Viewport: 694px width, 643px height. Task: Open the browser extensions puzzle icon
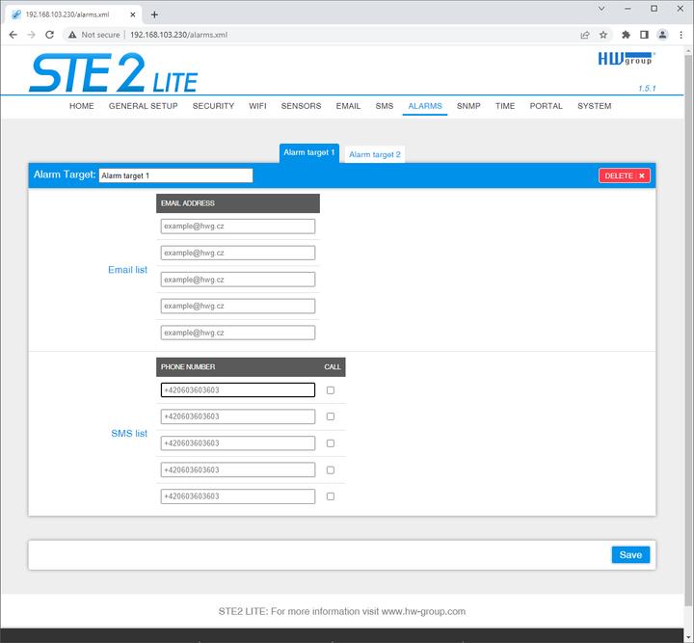pyautogui.click(x=626, y=34)
